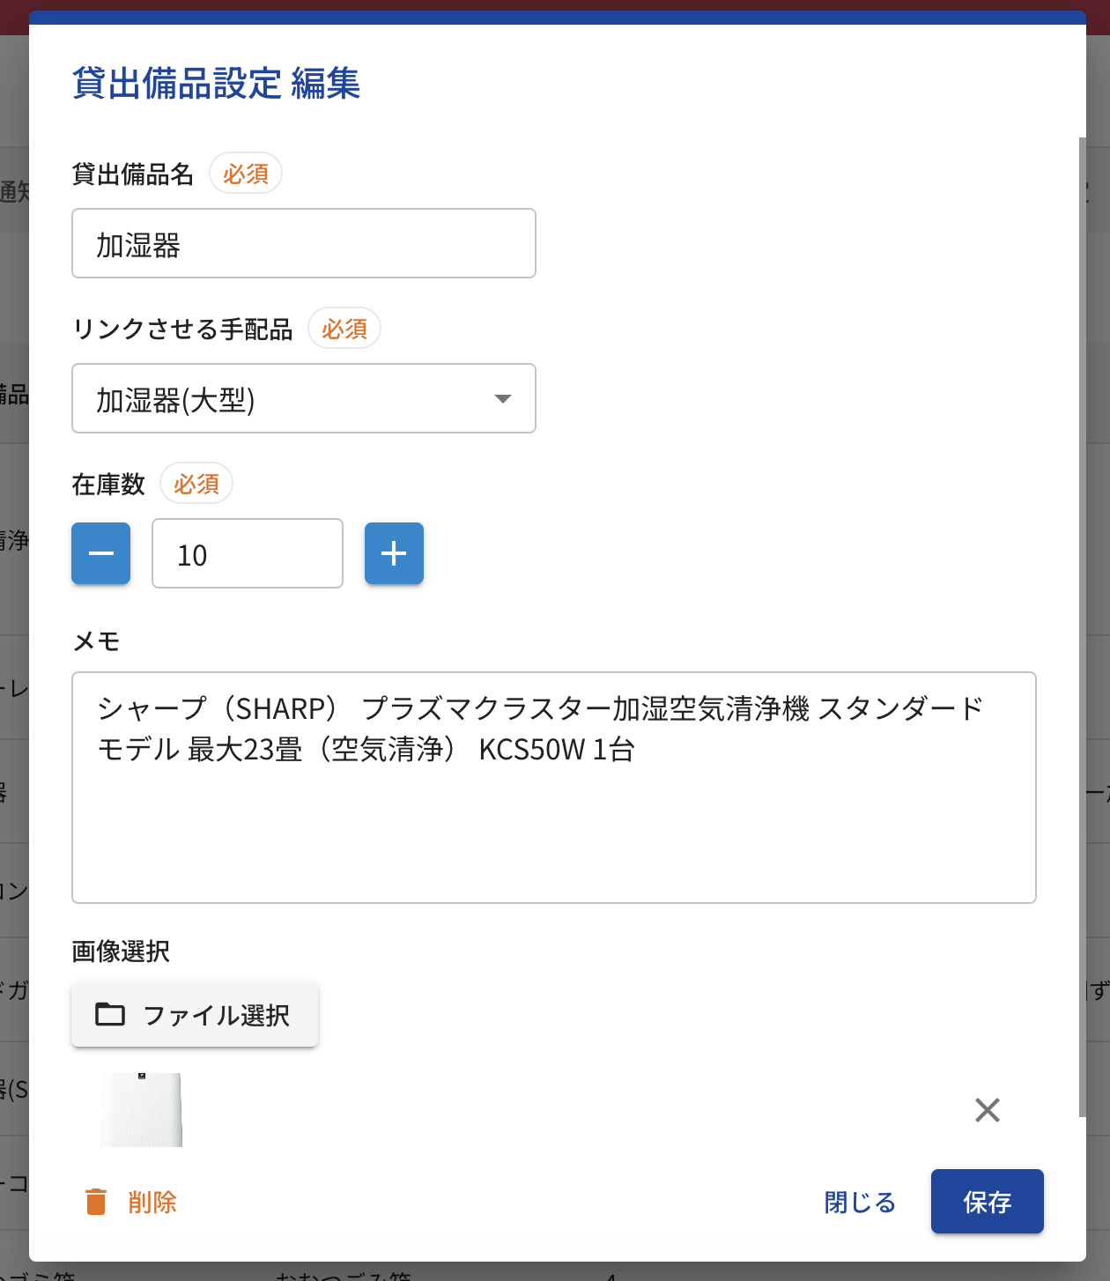Image resolution: width=1110 pixels, height=1281 pixels.
Task: Select the uploaded image thumbnail preview
Action: [x=141, y=1110]
